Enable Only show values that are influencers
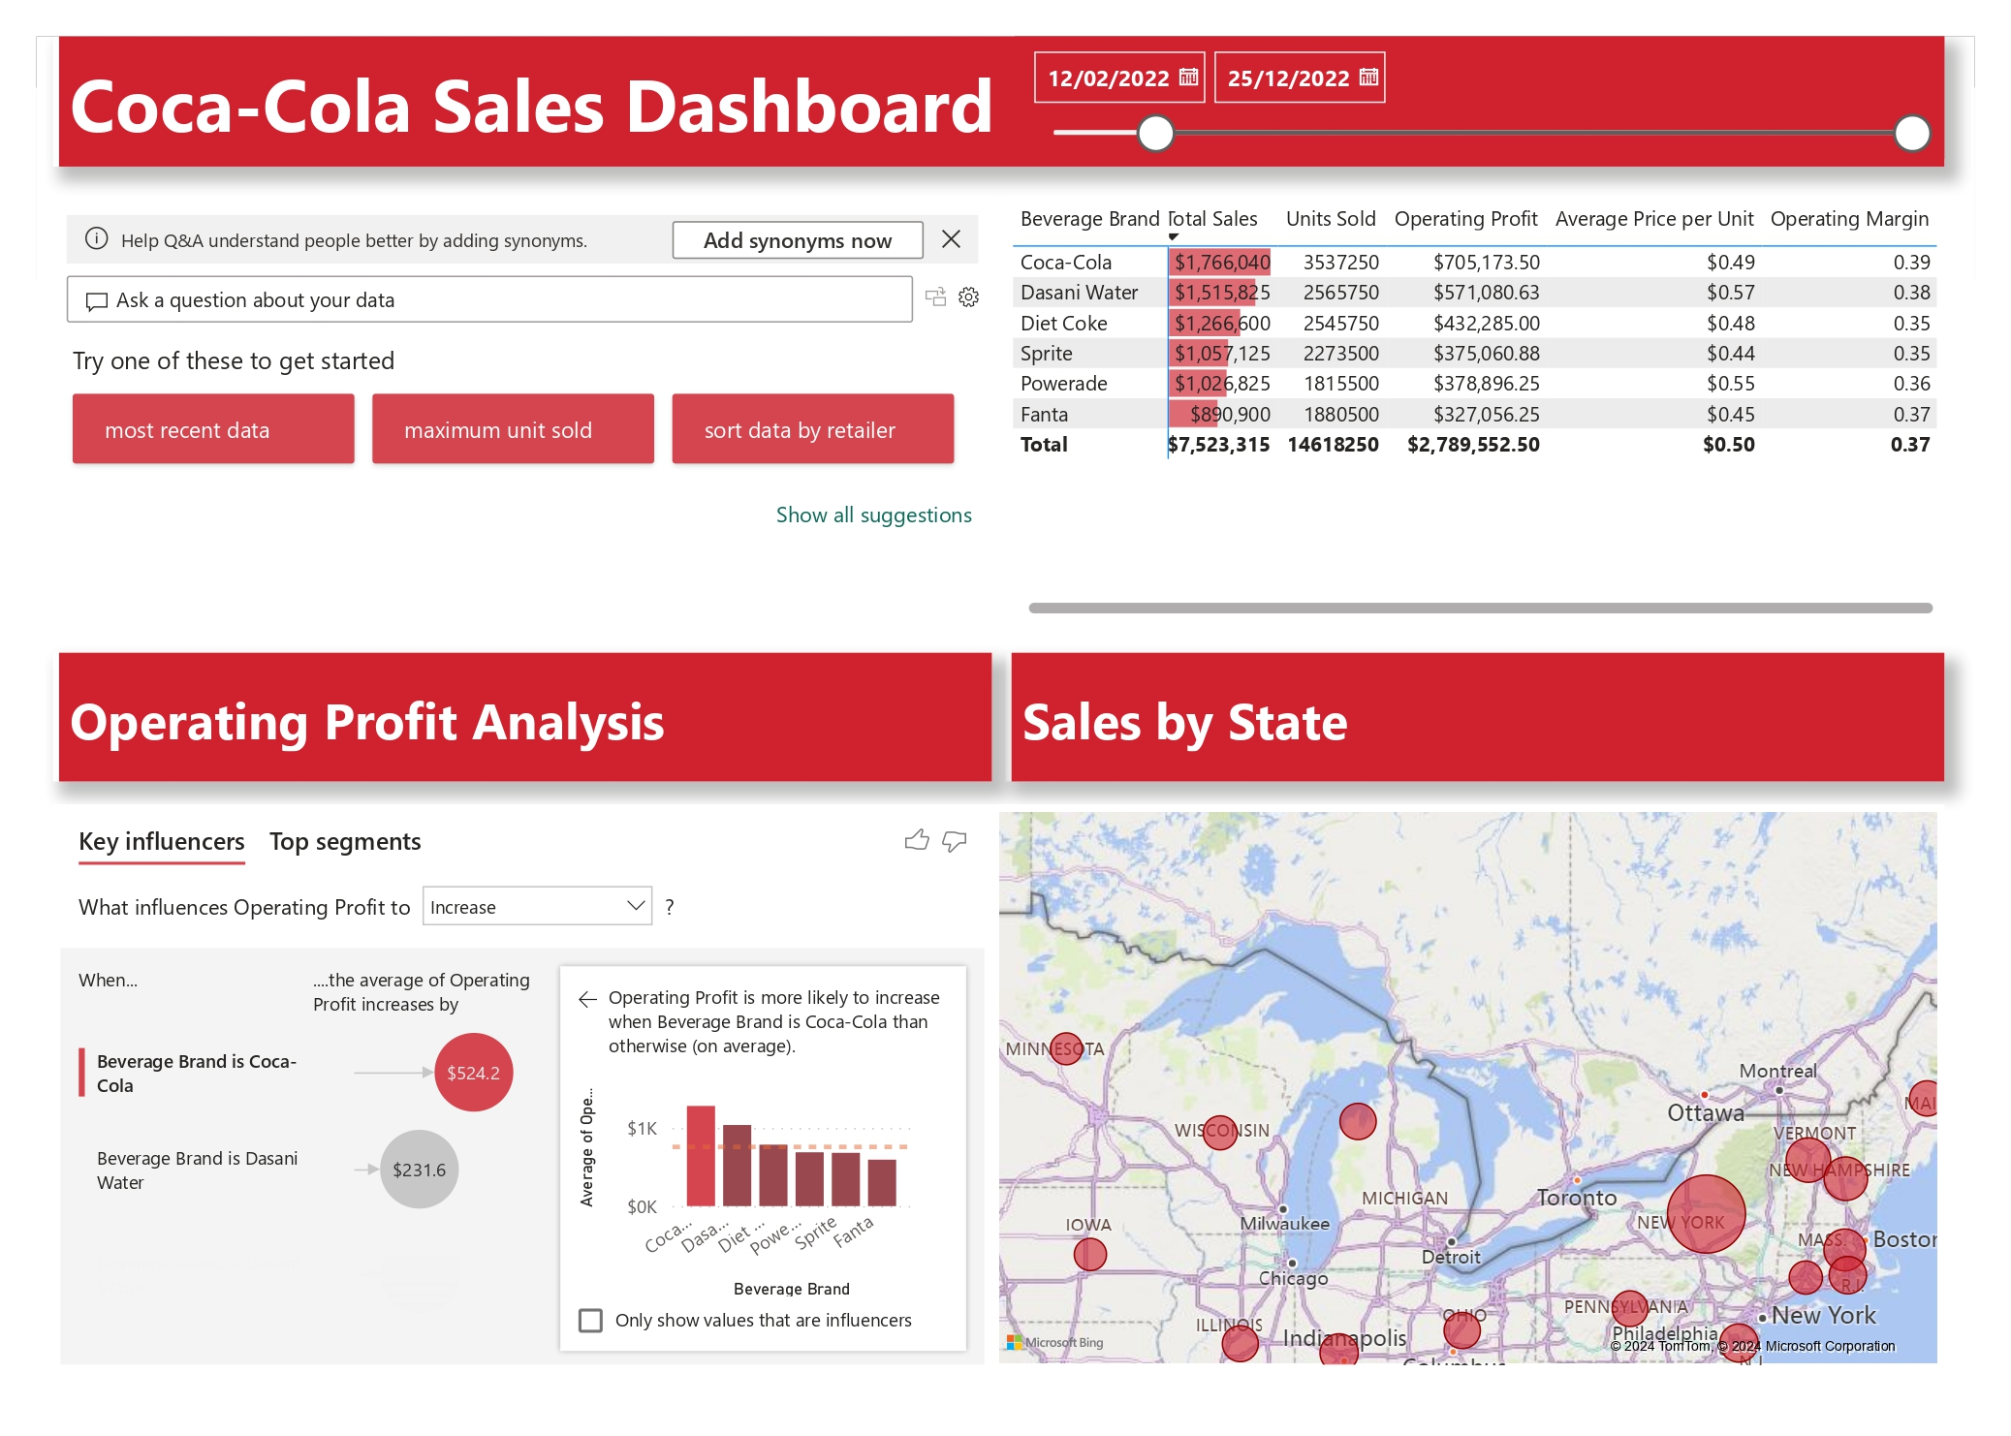Viewport: 2011px width, 1436px height. pyautogui.click(x=590, y=1320)
